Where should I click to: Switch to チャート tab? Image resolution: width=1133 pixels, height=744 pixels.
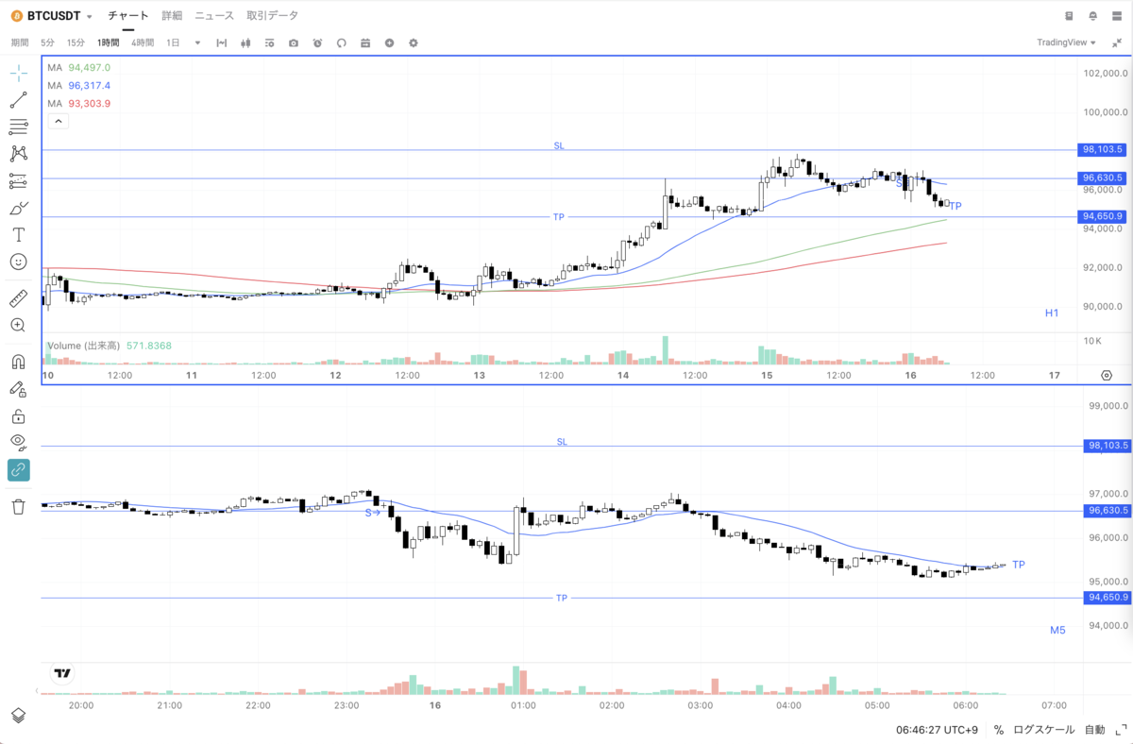pyautogui.click(x=128, y=16)
